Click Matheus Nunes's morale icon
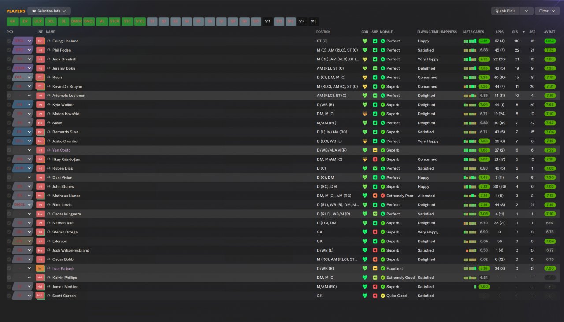 383,196
